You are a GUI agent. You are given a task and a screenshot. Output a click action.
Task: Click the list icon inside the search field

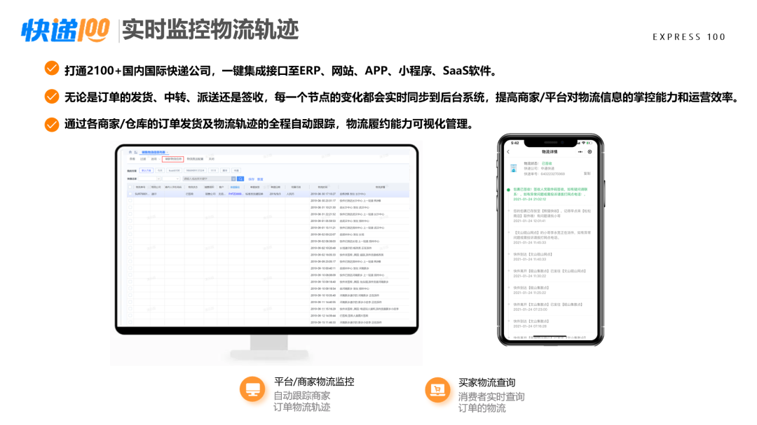coord(233,179)
